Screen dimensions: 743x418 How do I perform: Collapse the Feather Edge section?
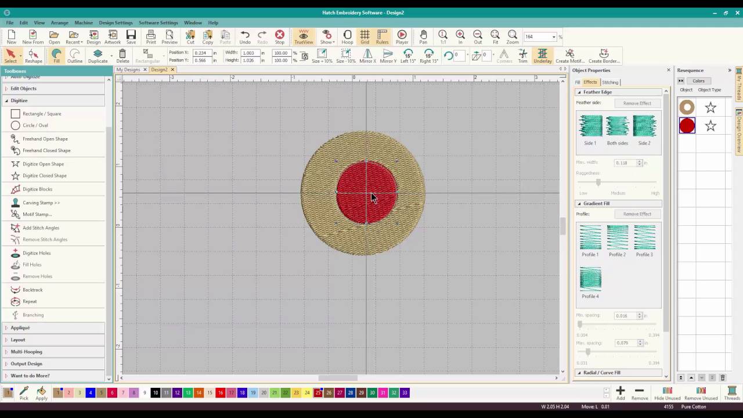tap(618, 92)
